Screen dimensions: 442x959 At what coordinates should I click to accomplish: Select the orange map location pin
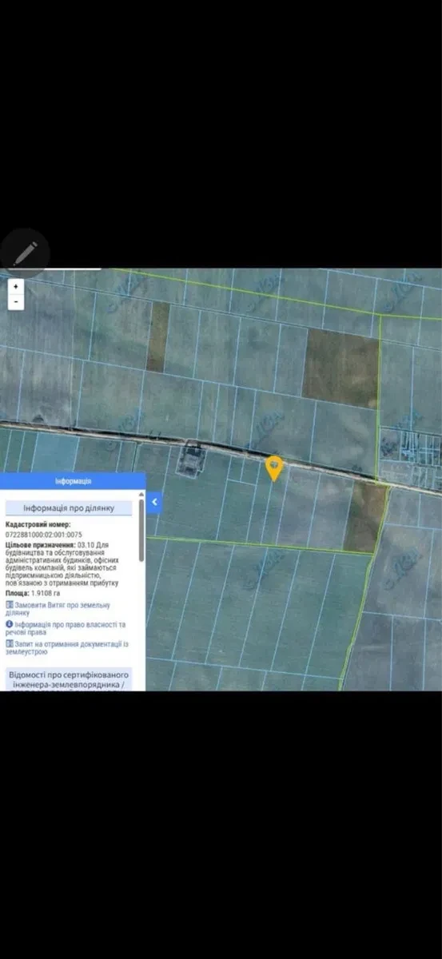[x=274, y=468]
